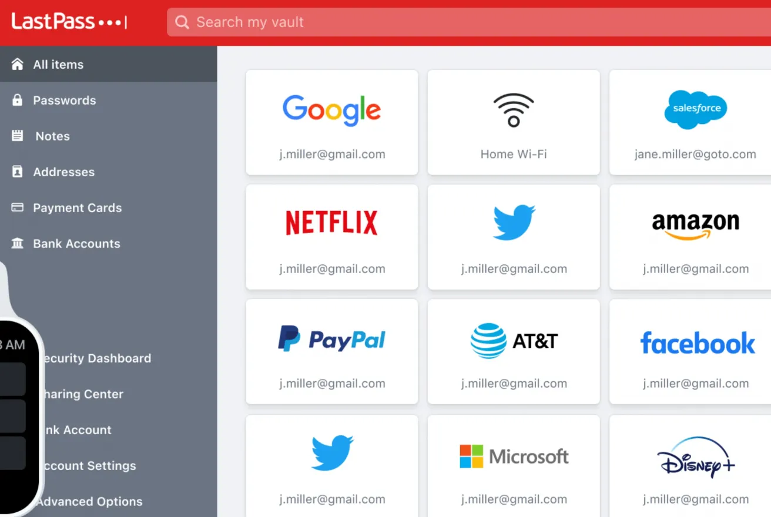This screenshot has width=771, height=517.
Task: Click Twitter bird logo next to Amazon
Action: [x=514, y=222]
